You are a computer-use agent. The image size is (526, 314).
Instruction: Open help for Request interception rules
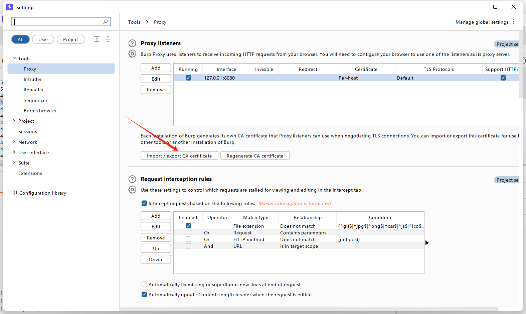tap(132, 179)
